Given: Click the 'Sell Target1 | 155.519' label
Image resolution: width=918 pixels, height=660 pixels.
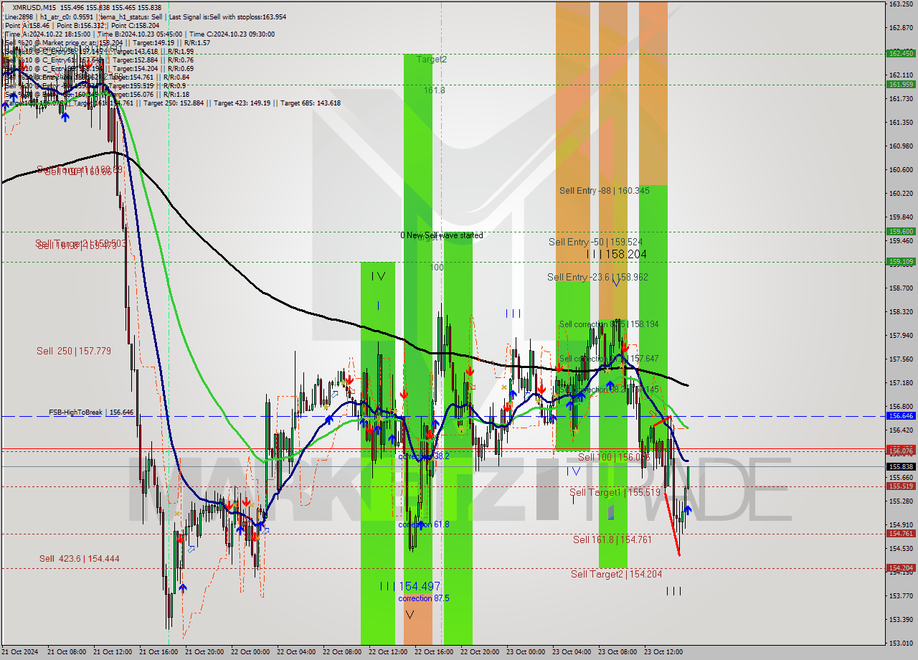Looking at the screenshot, I should point(615,492).
